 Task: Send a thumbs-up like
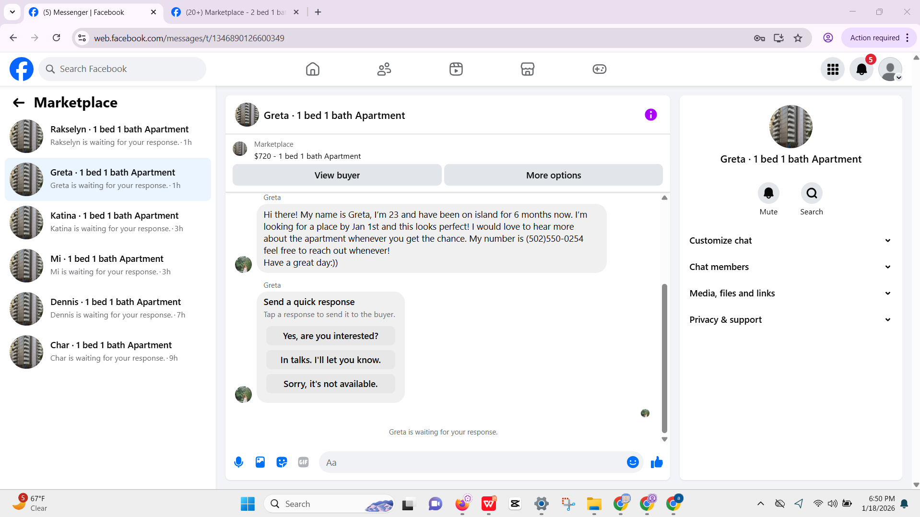[x=657, y=462]
